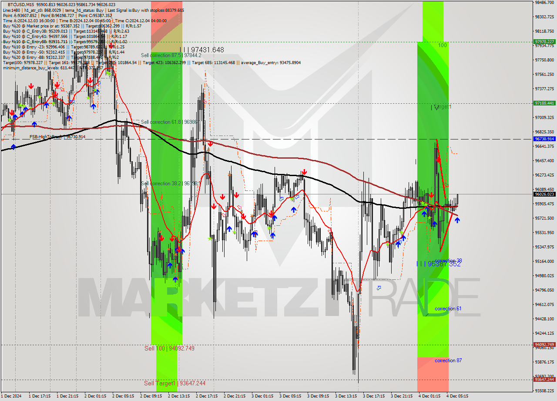Click the 97561.250 price axis value
The image size is (557, 401).
(x=544, y=75)
